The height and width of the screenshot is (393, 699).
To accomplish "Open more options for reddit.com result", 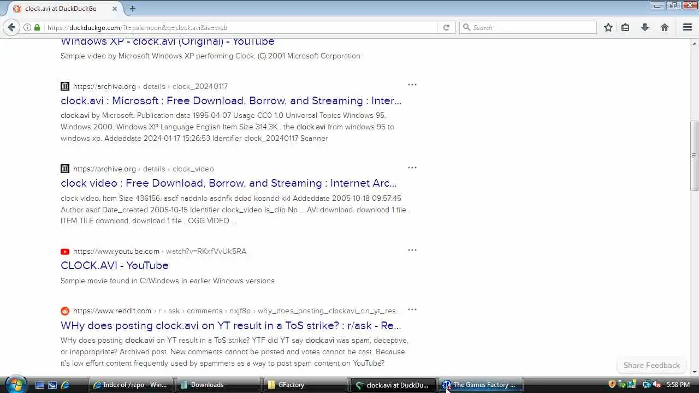I will [x=412, y=309].
